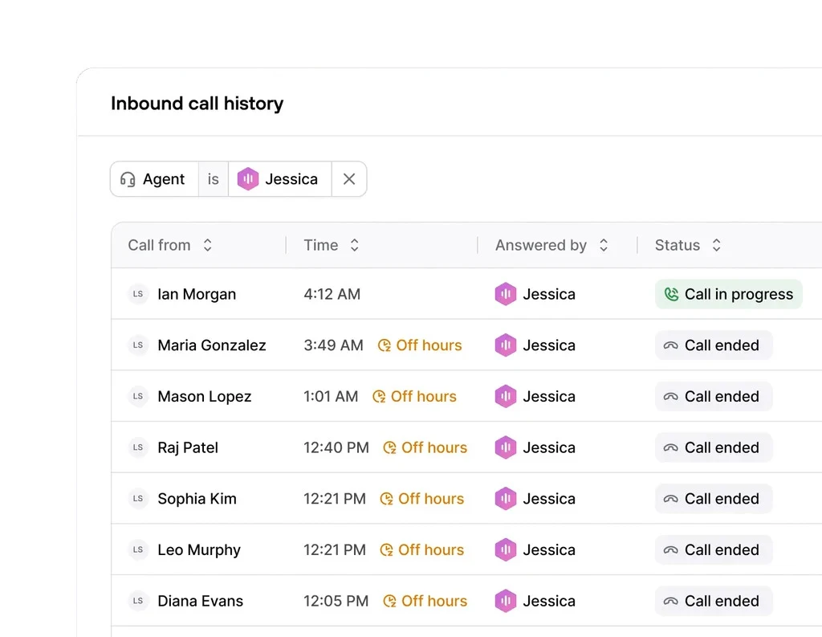The image size is (822, 637).
Task: Click the 1:01 AM time cell
Action: pyautogui.click(x=331, y=396)
